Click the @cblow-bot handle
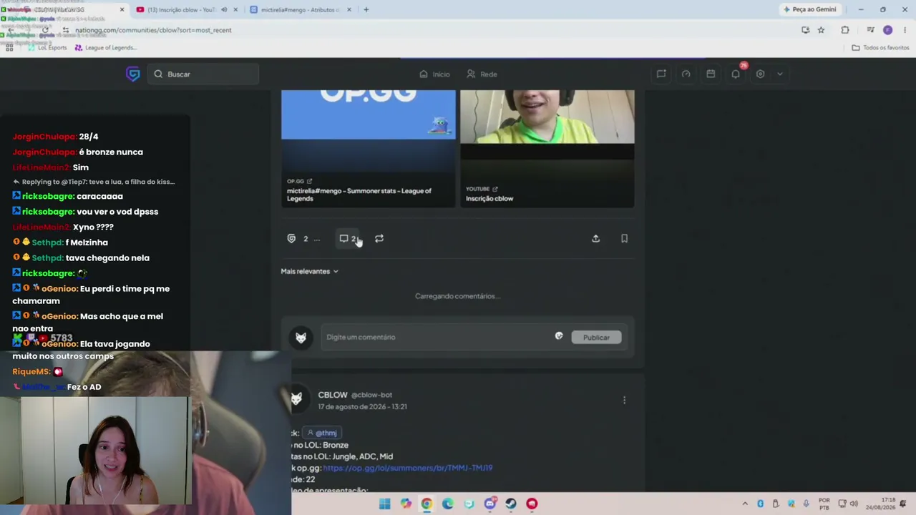 [371, 395]
